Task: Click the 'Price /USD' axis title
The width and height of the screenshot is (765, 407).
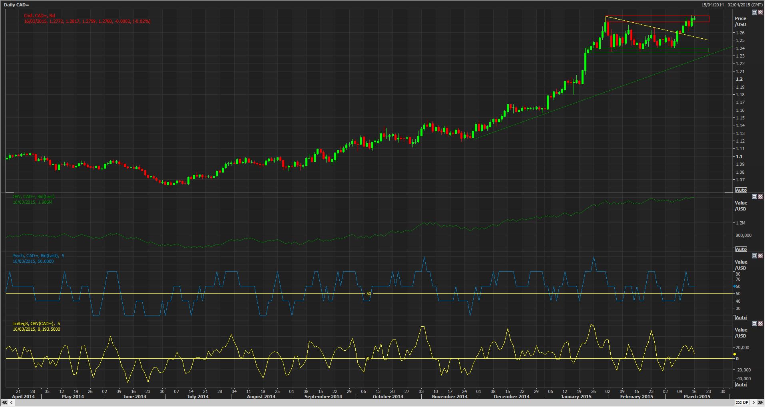Action: pyautogui.click(x=741, y=22)
